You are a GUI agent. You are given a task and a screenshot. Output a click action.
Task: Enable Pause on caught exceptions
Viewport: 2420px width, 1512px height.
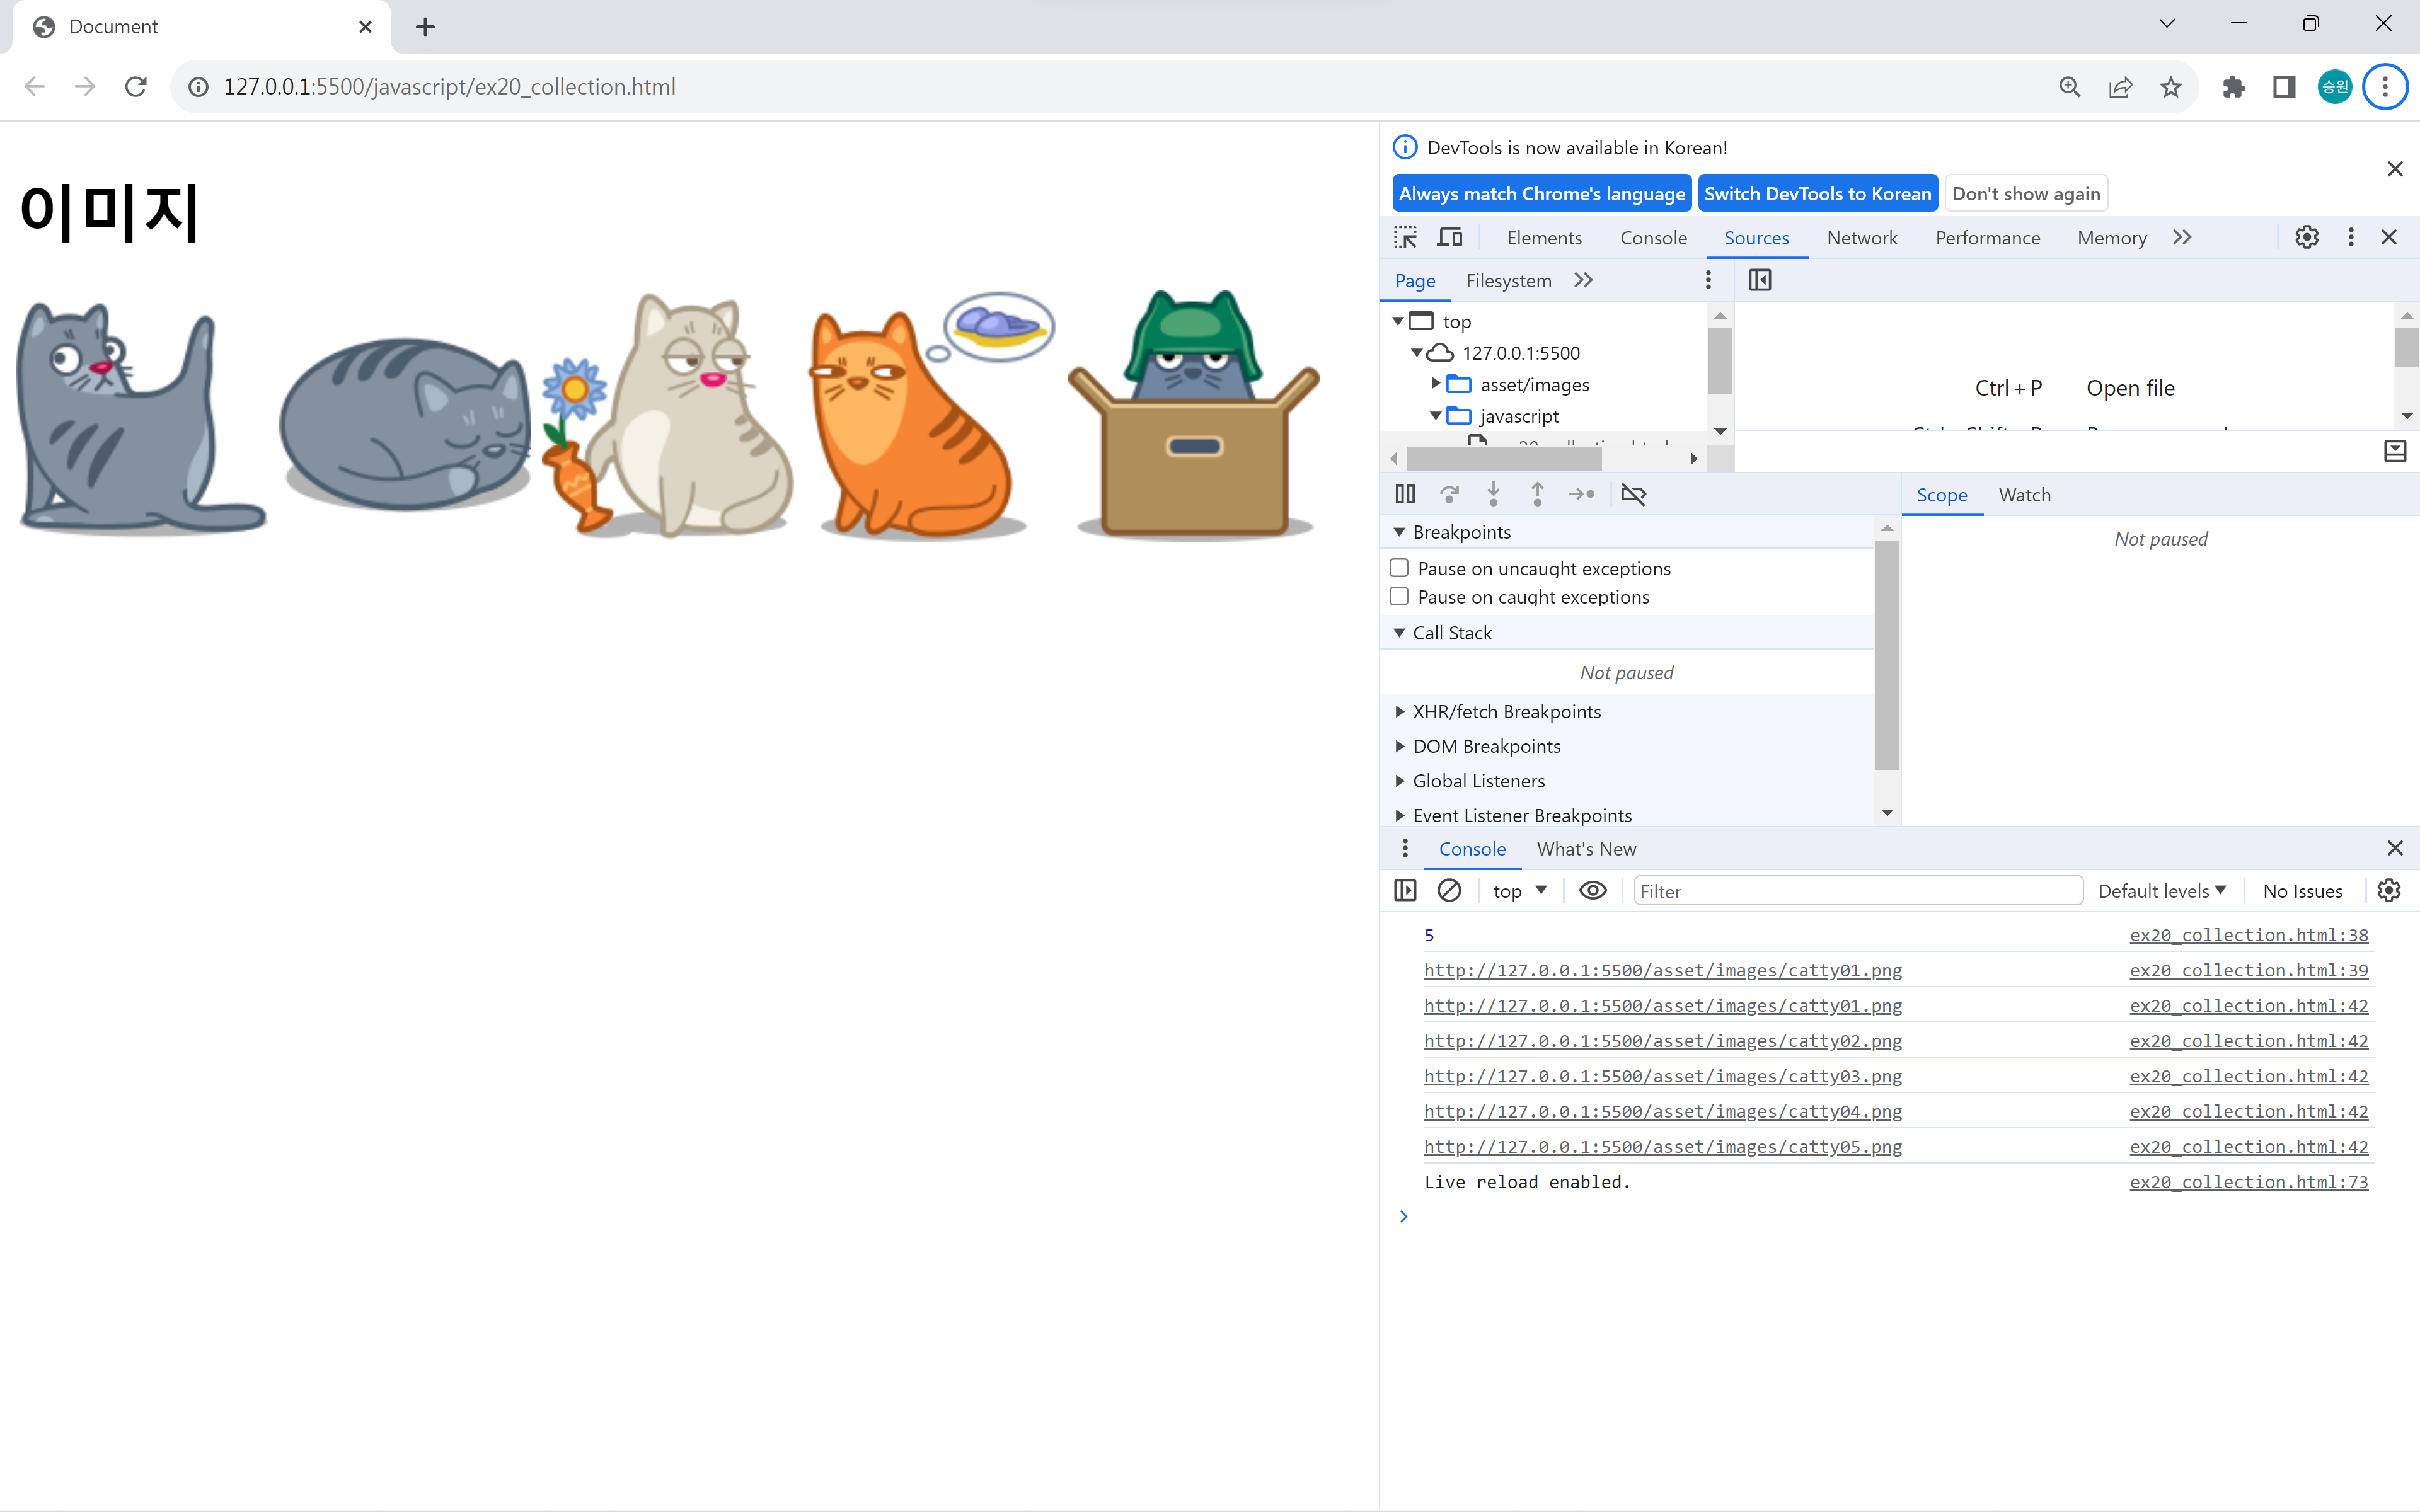[1399, 597]
